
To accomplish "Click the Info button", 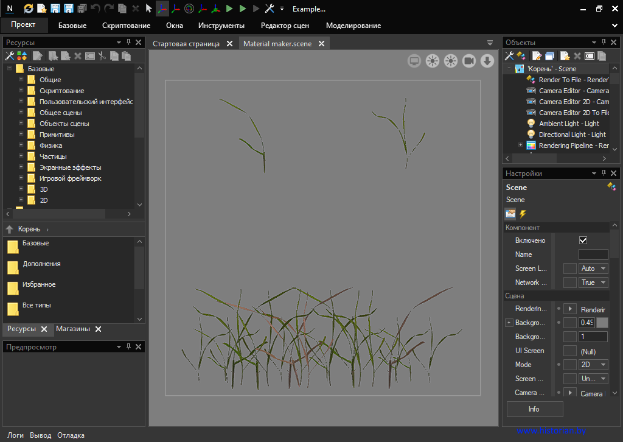I will [x=534, y=409].
